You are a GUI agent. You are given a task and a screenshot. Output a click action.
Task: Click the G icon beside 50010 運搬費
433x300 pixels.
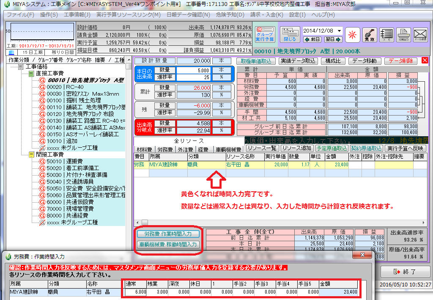click(42, 161)
